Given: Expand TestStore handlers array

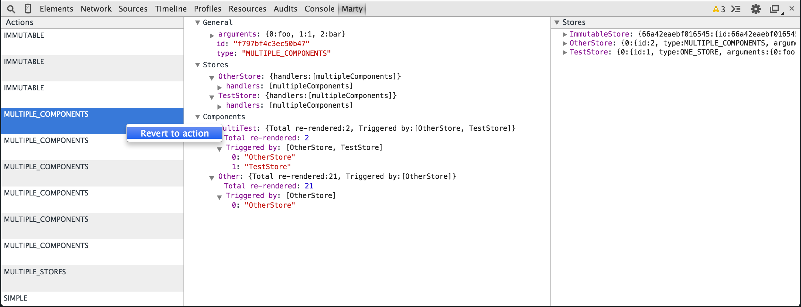Looking at the screenshot, I should (219, 107).
